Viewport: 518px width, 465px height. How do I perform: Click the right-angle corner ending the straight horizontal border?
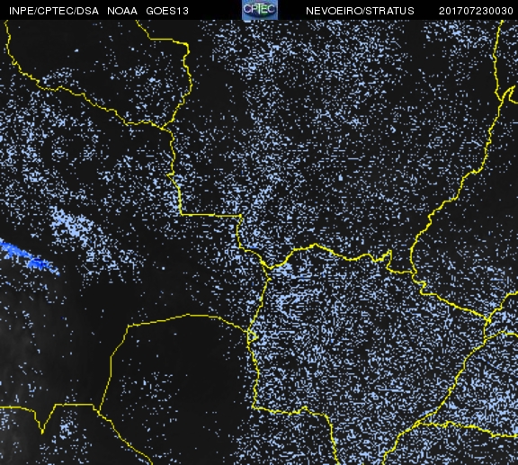[x=240, y=216]
